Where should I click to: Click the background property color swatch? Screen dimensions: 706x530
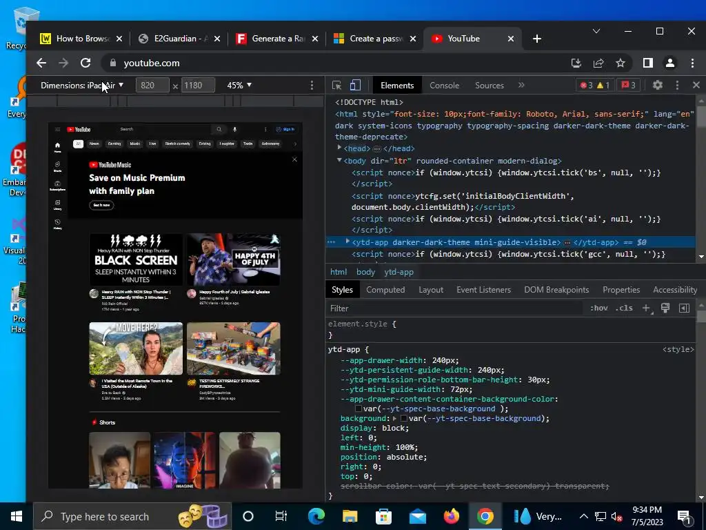pyautogui.click(x=404, y=418)
